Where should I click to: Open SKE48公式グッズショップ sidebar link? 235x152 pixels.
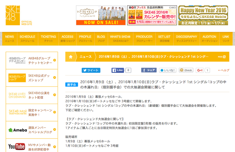[x=32, y=78]
